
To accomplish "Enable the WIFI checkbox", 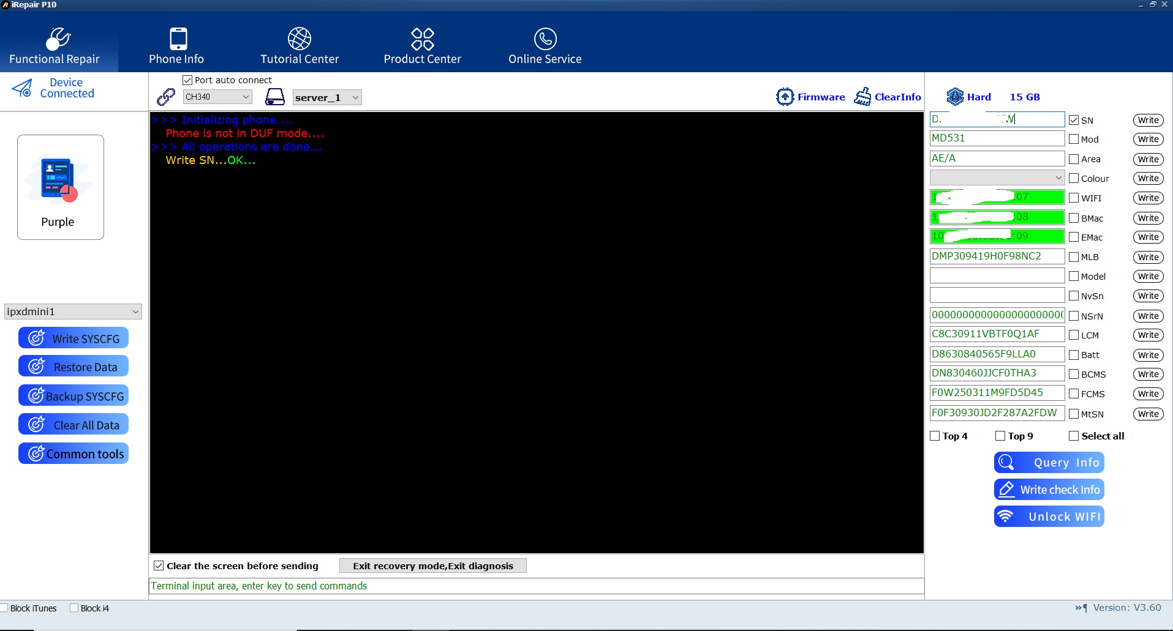I will click(1074, 198).
